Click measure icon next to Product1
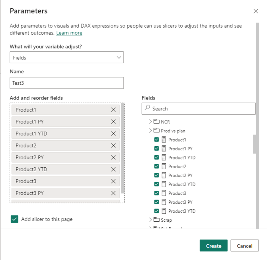The image size is (267, 260). click(x=164, y=140)
